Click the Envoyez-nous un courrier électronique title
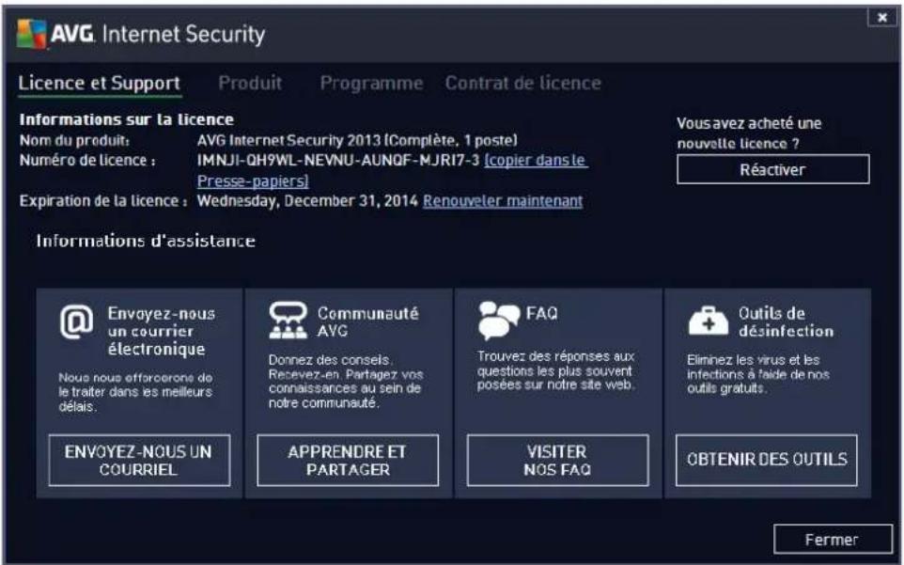Screen dimensions: 904x565 point(161,331)
